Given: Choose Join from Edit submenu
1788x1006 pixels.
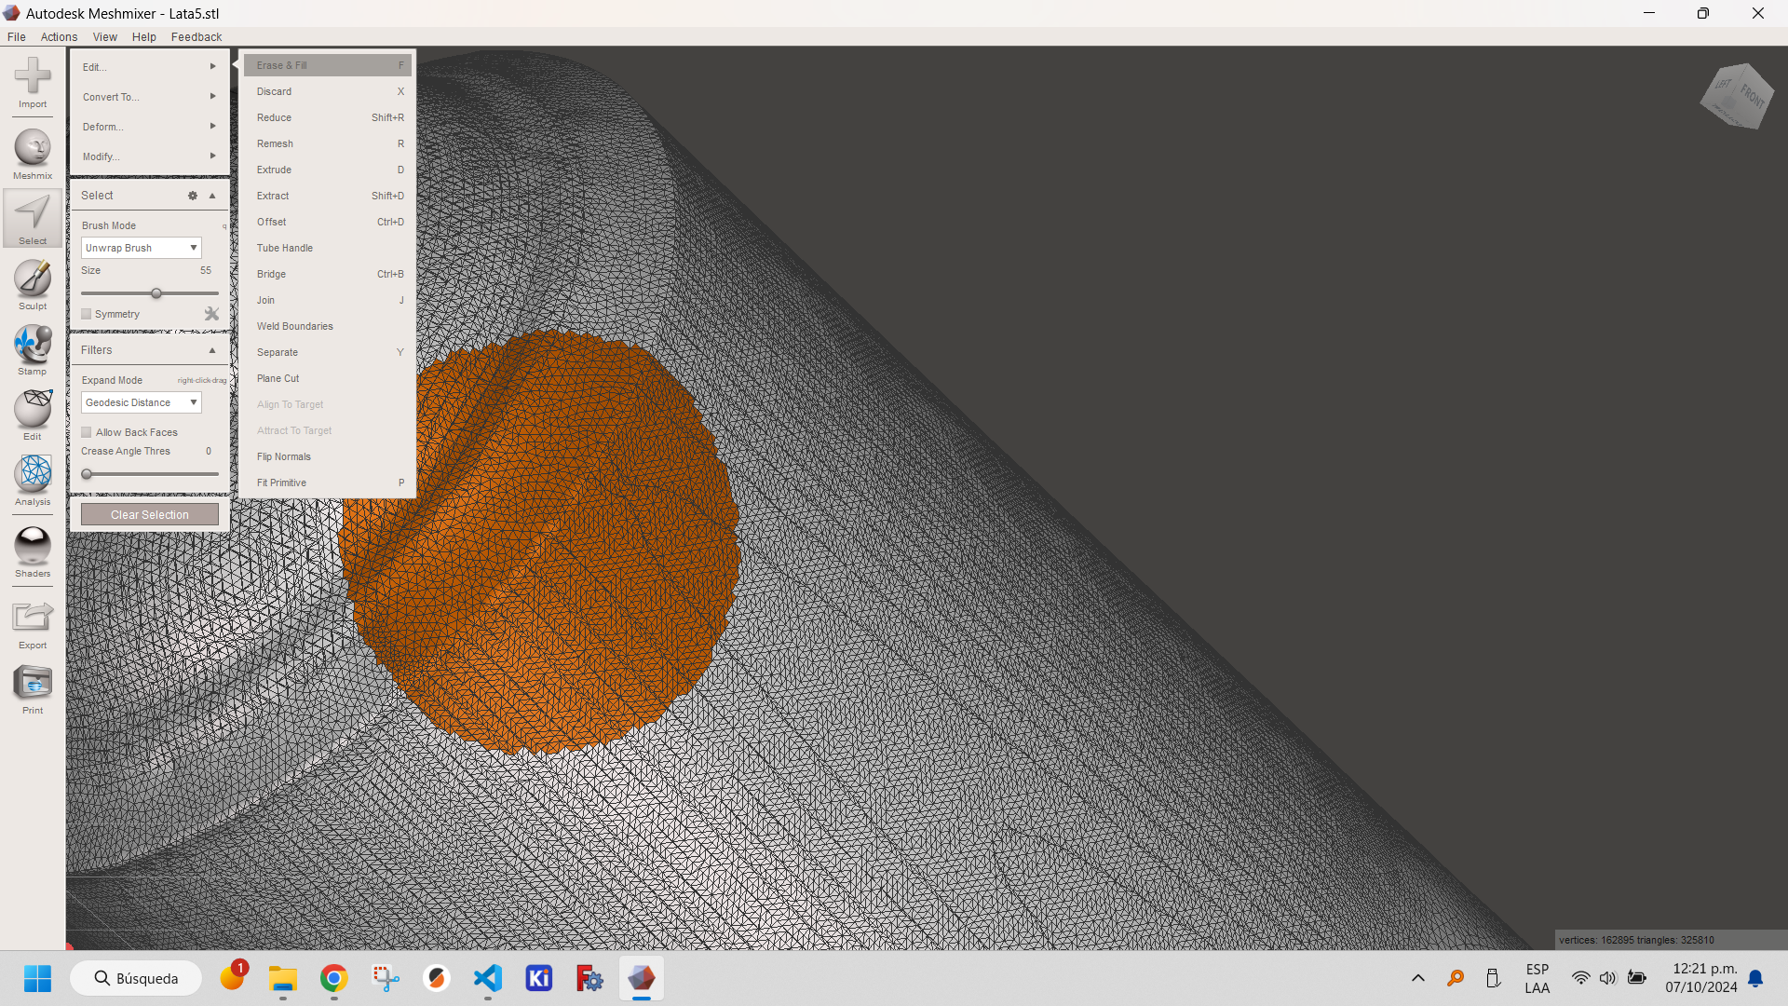Looking at the screenshot, I should [x=328, y=300].
